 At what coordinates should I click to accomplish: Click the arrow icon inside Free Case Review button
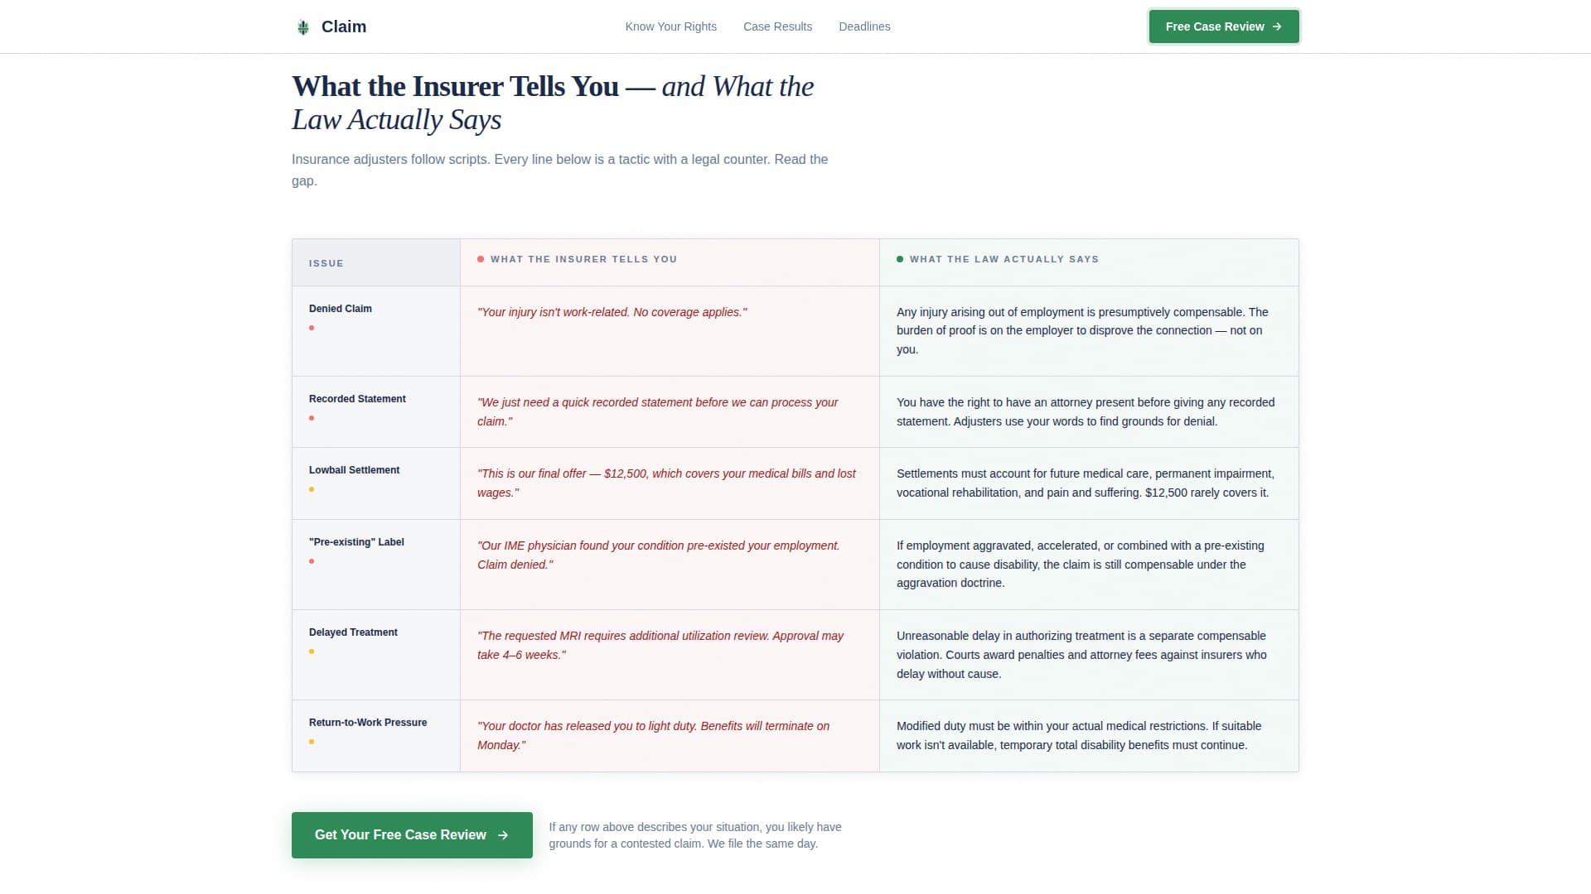click(x=1276, y=26)
